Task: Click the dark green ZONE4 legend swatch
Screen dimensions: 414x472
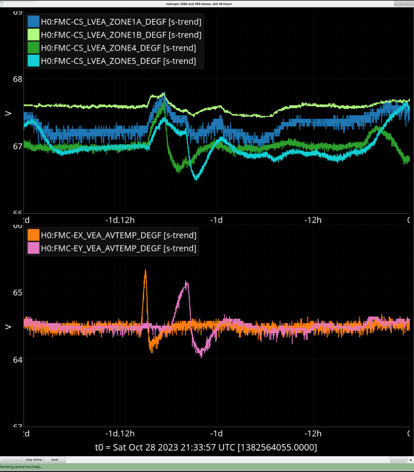Action: 34,48
